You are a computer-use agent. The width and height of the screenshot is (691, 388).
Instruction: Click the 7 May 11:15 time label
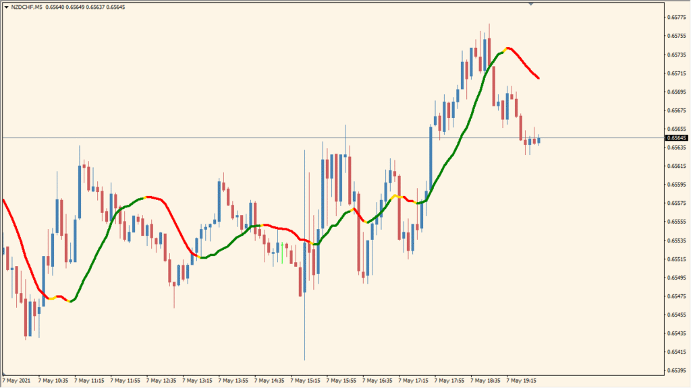[90, 381]
